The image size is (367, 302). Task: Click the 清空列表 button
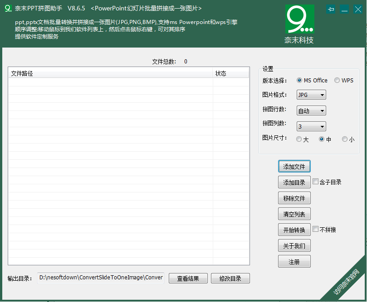pos(294,214)
